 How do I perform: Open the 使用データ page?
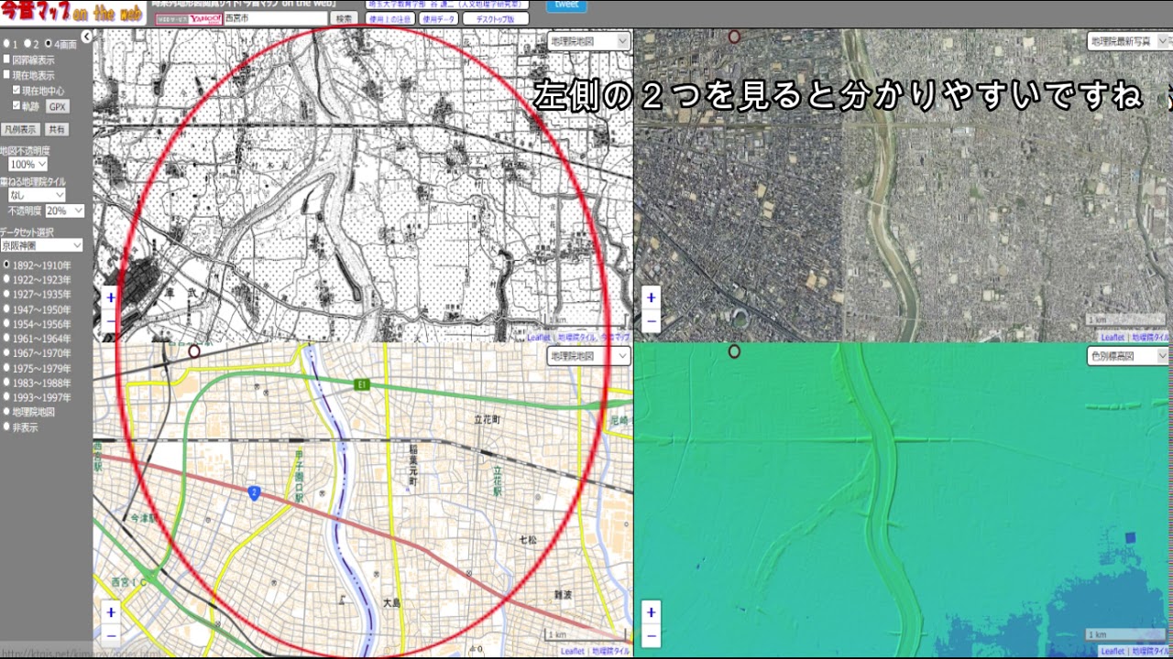(438, 18)
